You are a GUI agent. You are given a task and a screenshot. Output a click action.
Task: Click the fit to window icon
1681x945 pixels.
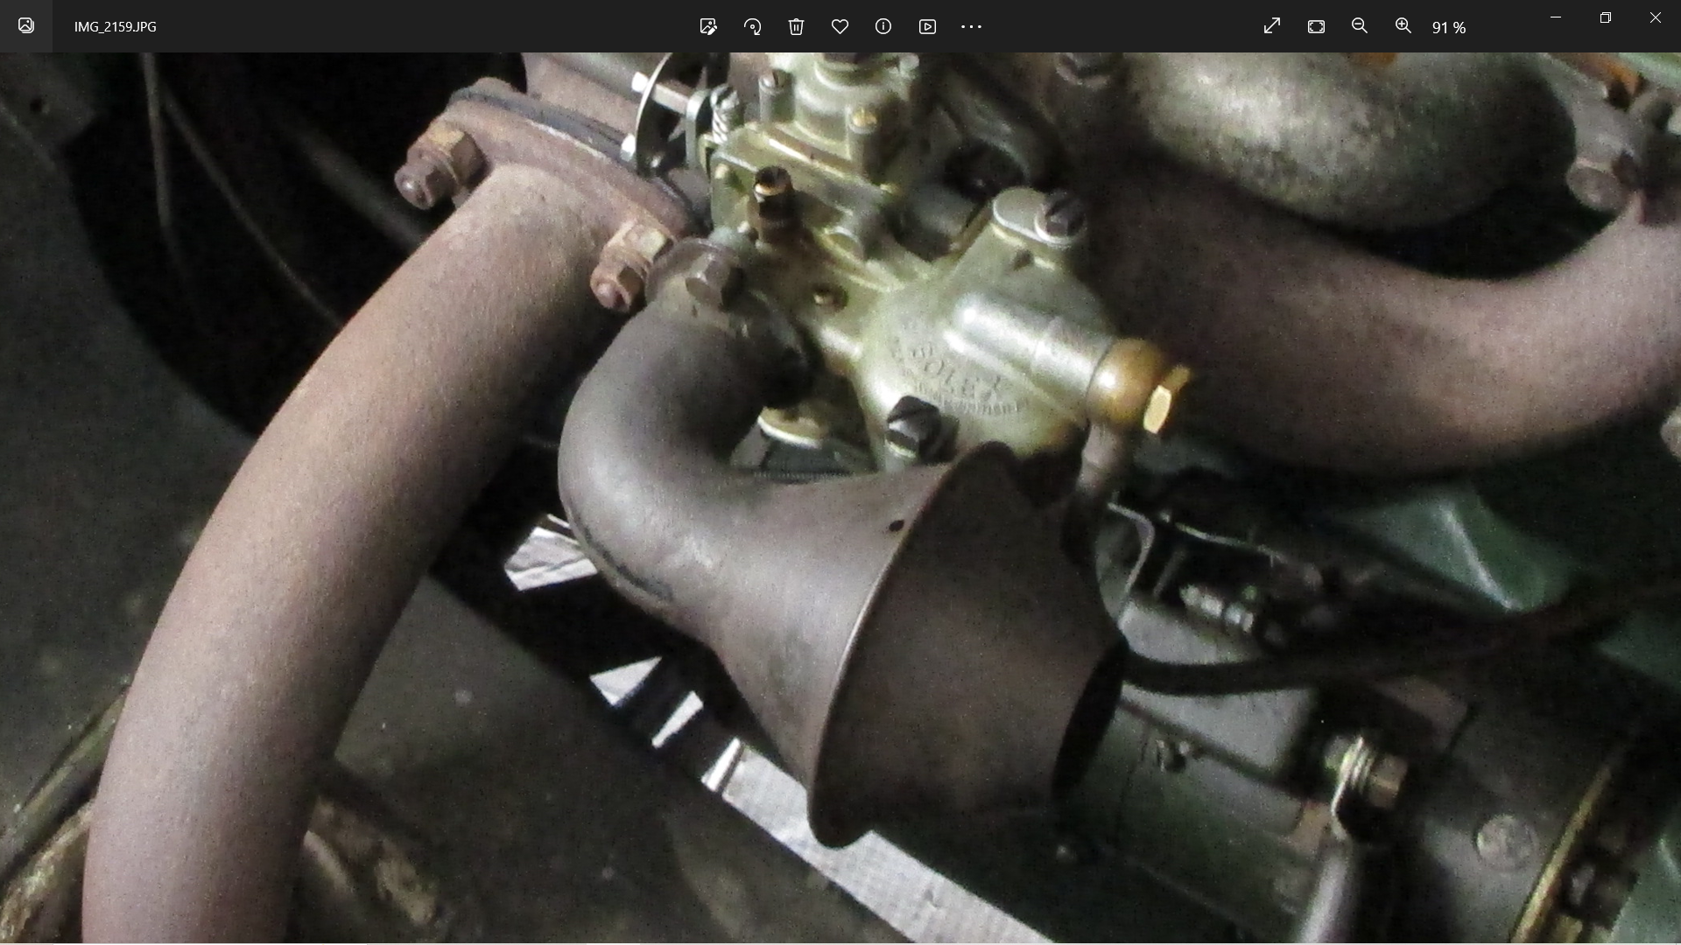1316,26
